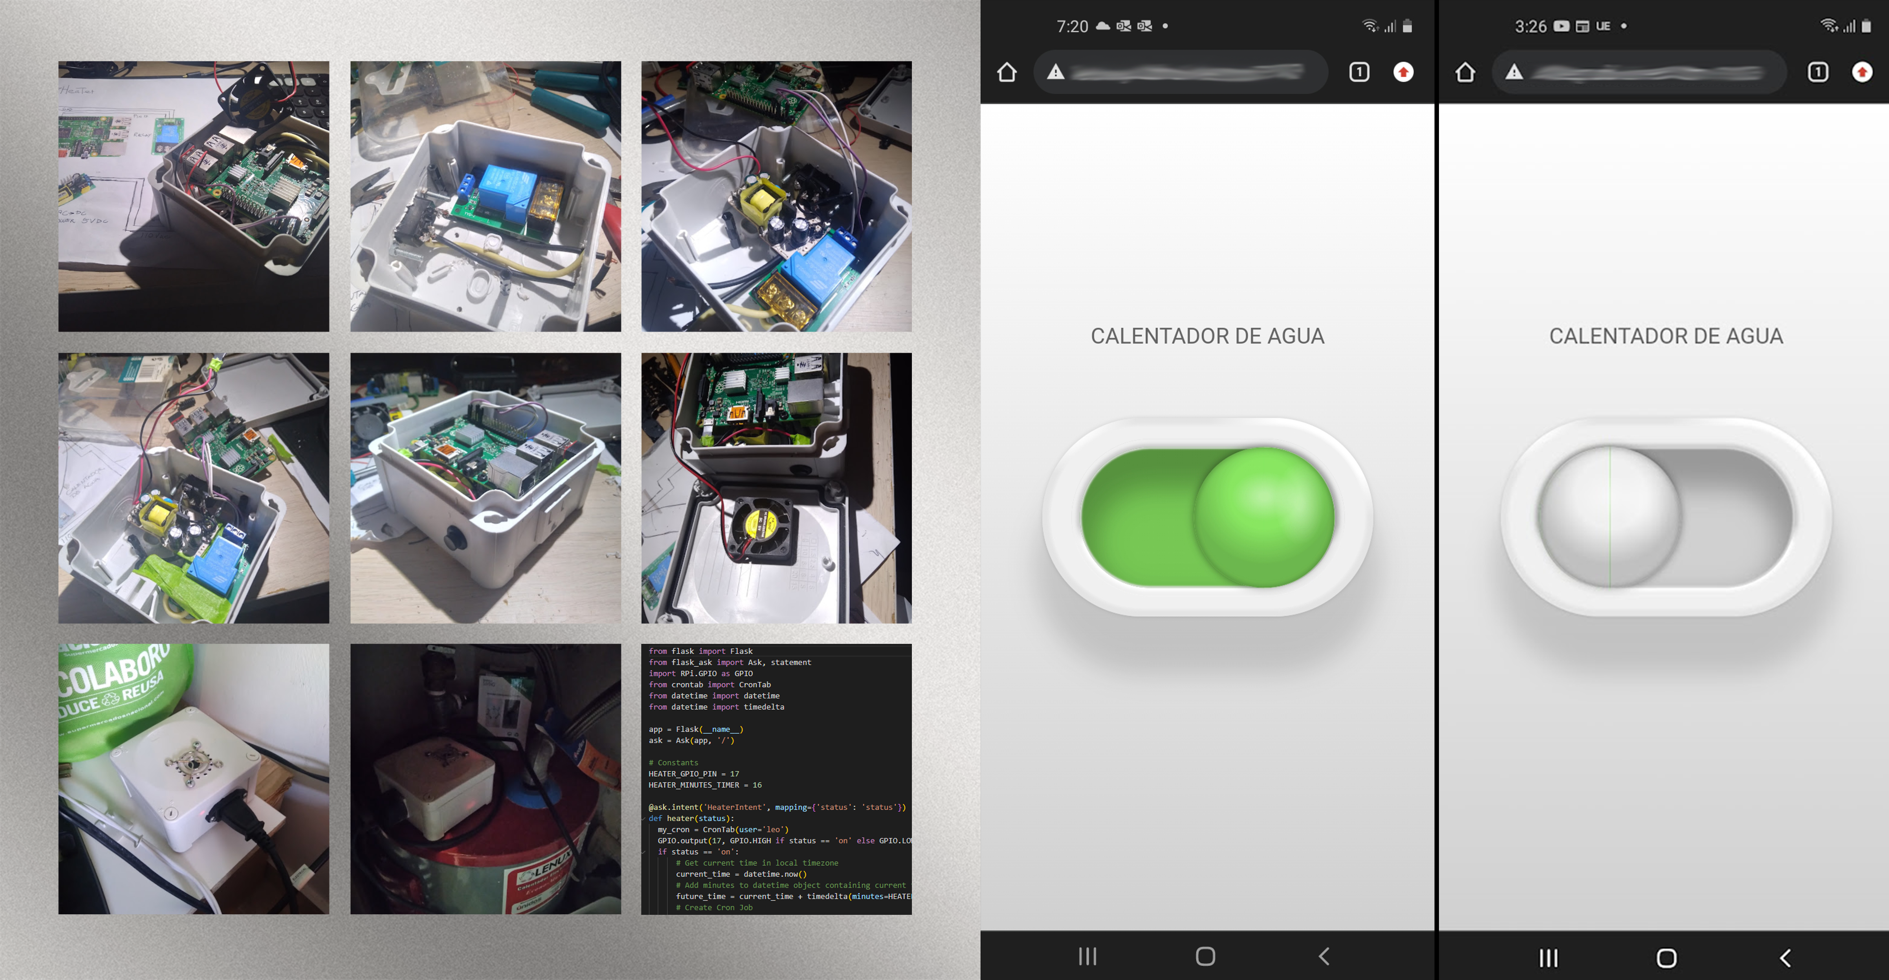
Task: Turn off the green water heater switch
Action: tap(1207, 517)
